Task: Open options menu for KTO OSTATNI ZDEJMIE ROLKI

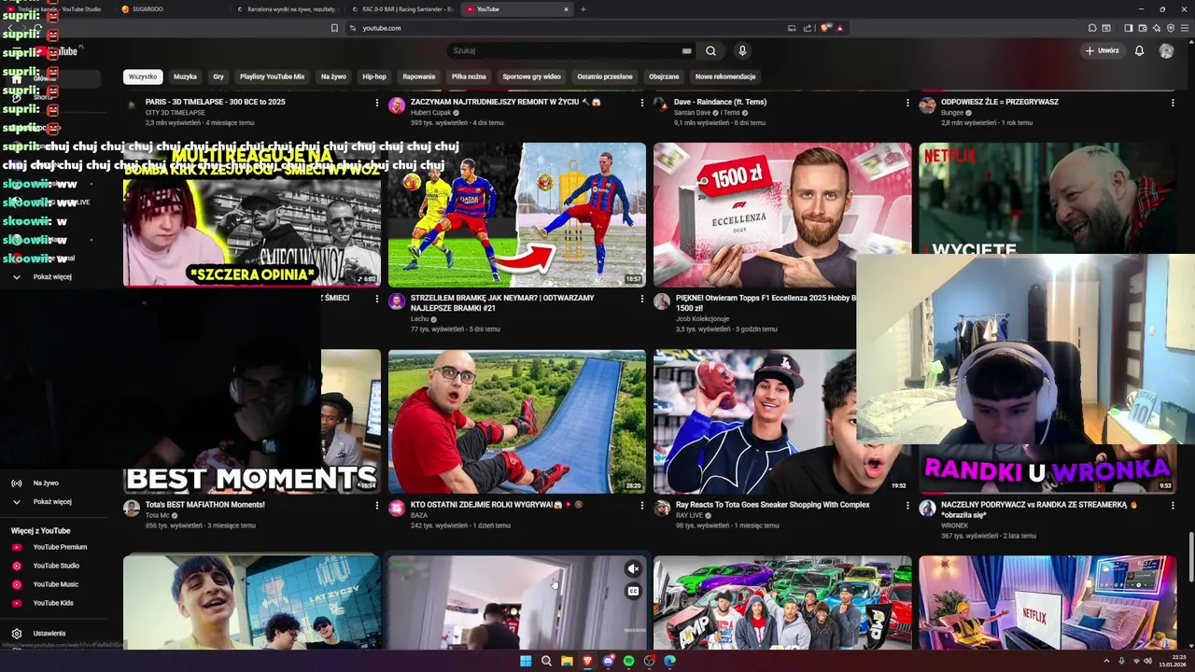Action: 642,505
